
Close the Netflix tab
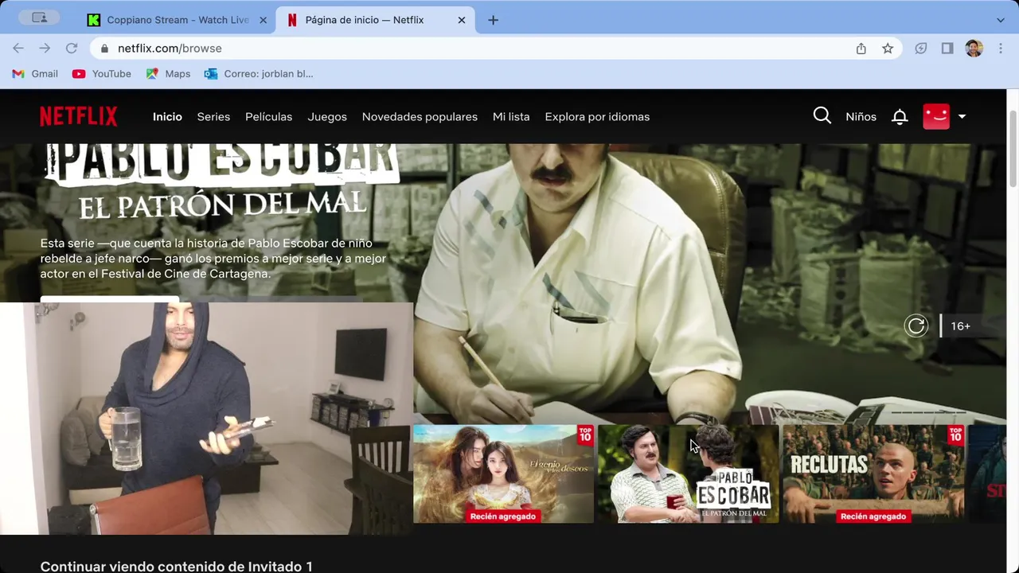pyautogui.click(x=462, y=20)
